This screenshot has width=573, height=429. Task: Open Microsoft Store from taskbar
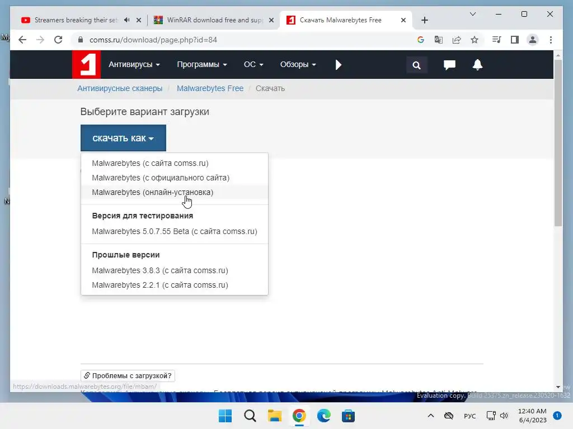pos(348,416)
